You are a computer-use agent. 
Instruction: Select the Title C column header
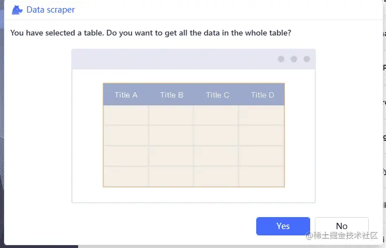[217, 95]
